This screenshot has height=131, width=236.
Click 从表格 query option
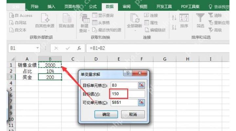(x=101, y=23)
